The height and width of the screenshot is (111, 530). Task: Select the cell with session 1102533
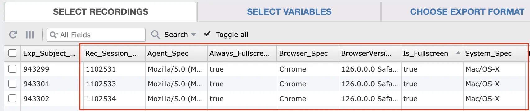tap(114, 84)
